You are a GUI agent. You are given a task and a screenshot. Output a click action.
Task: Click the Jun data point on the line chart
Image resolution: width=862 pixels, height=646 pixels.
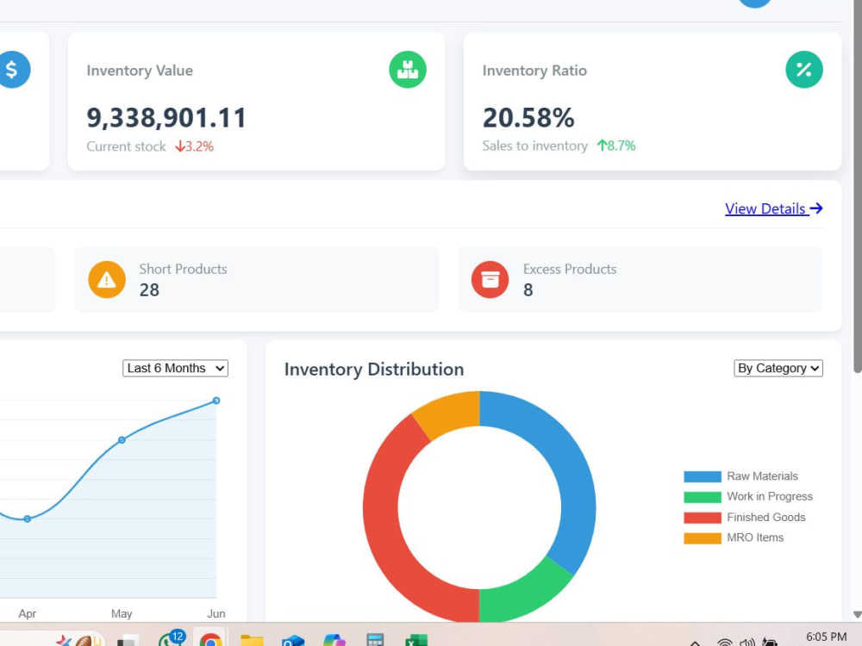click(216, 401)
